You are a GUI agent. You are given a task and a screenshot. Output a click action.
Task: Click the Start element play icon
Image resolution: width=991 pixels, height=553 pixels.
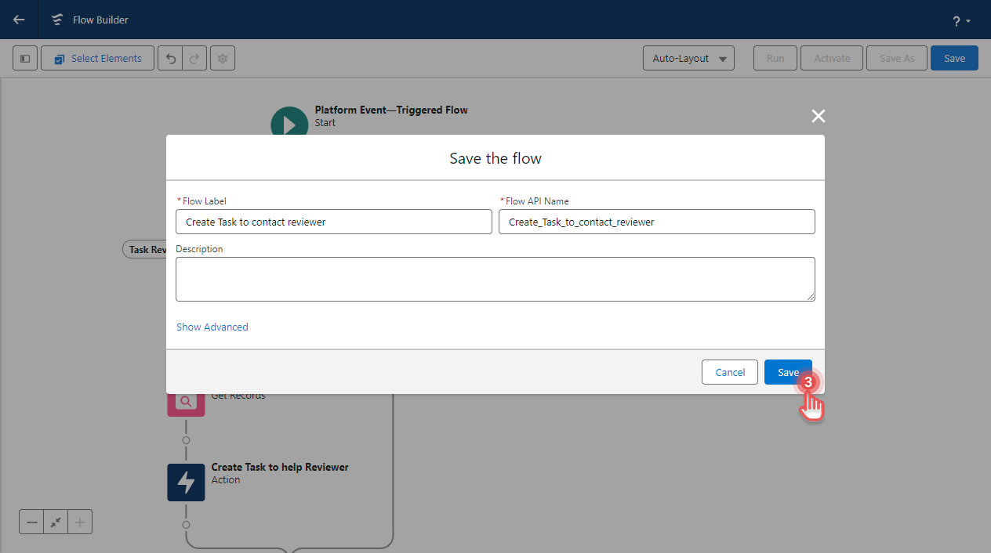(289, 123)
